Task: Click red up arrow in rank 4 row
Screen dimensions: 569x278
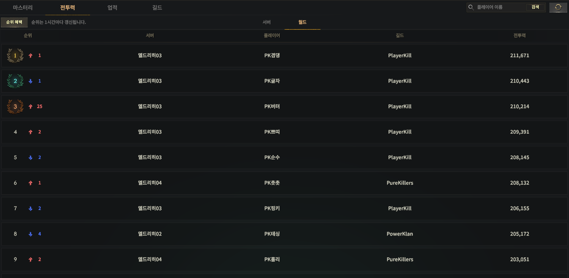Action: coord(30,132)
